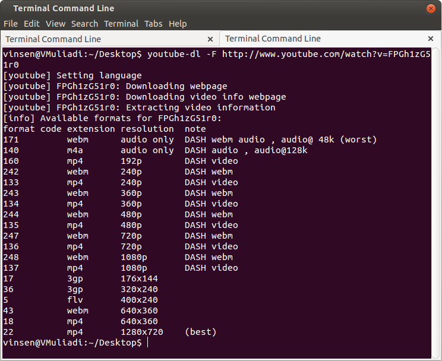This screenshot has width=442, height=361.
Task: Click the 'extension' column header
Action: [x=91, y=129]
